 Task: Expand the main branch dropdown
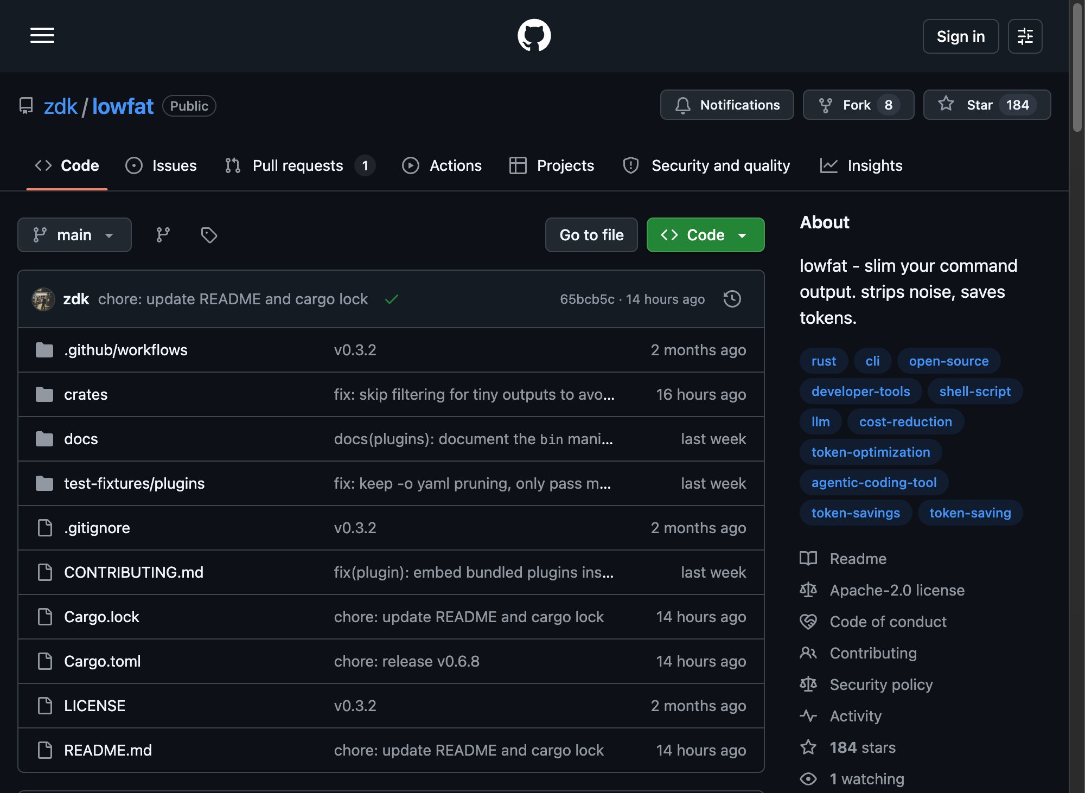(74, 235)
